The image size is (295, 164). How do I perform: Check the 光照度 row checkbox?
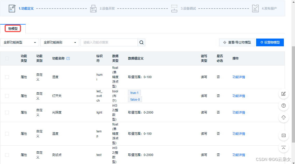pyautogui.click(x=7, y=113)
